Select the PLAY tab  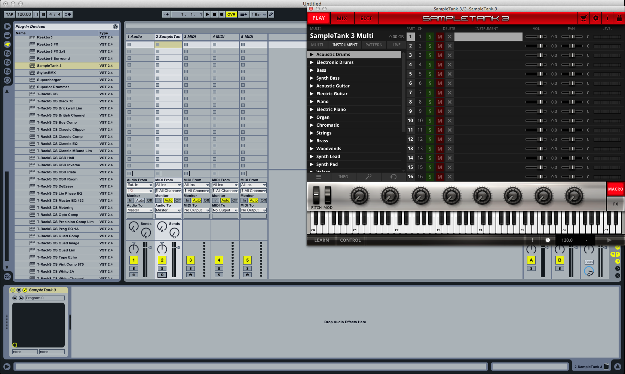(x=319, y=18)
